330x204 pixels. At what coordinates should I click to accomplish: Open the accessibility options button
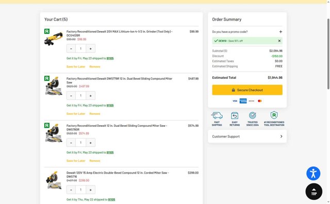pos(313,174)
